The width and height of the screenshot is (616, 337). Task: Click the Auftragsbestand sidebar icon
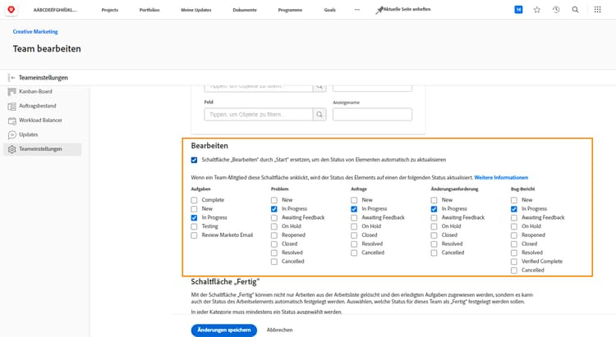coord(11,107)
